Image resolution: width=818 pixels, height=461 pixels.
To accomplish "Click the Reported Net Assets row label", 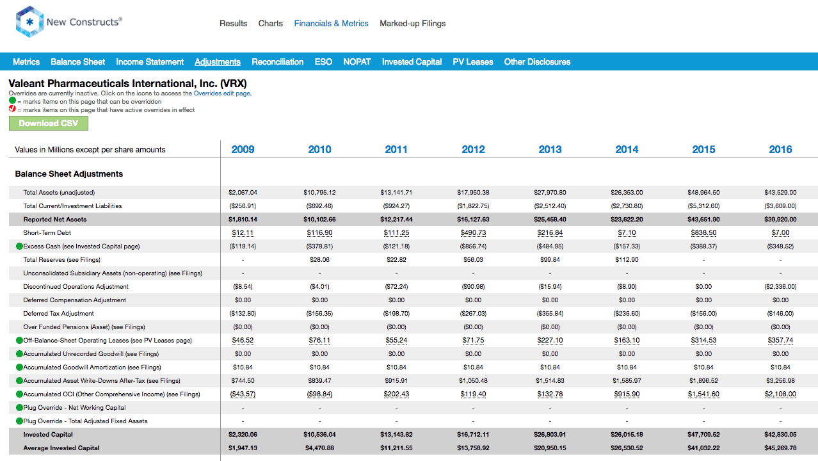I will coord(55,220).
